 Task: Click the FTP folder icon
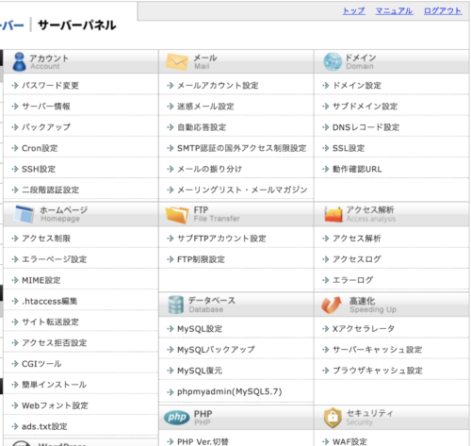[177, 215]
